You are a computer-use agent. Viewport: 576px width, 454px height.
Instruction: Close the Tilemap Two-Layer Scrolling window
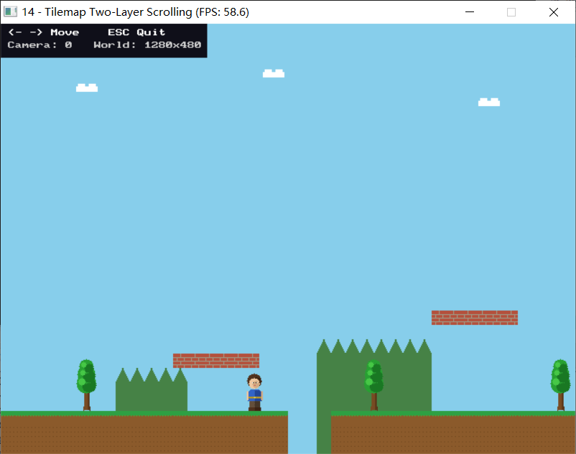554,12
